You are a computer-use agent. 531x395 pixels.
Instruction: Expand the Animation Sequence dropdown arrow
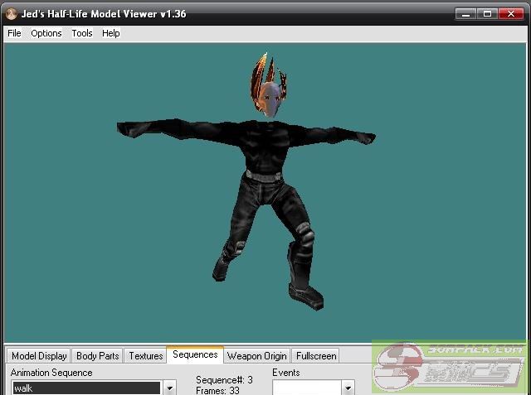click(169, 388)
